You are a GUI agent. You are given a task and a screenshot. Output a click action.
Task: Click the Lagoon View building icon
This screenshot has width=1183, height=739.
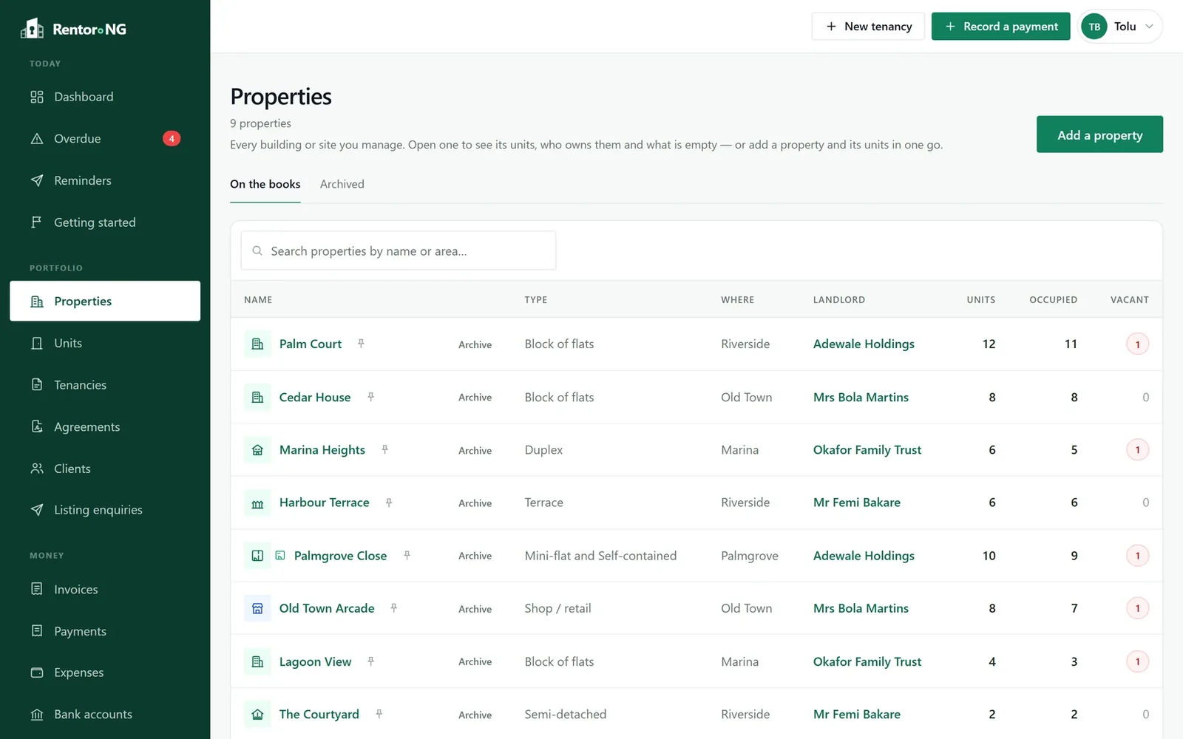click(257, 661)
